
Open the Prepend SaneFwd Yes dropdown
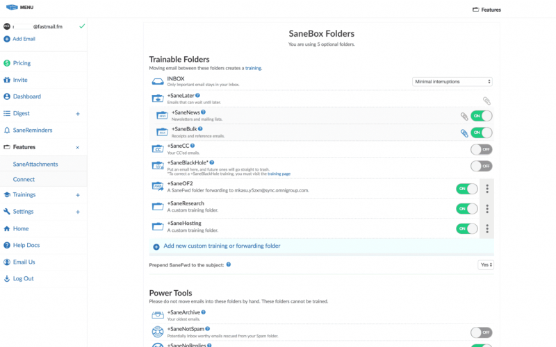pos(486,265)
